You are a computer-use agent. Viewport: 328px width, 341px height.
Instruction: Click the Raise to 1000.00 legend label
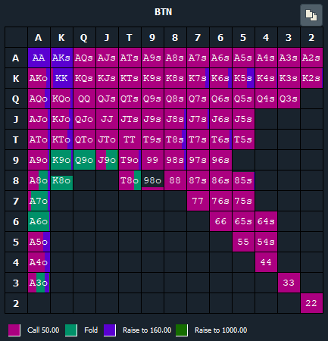pyautogui.click(x=221, y=330)
